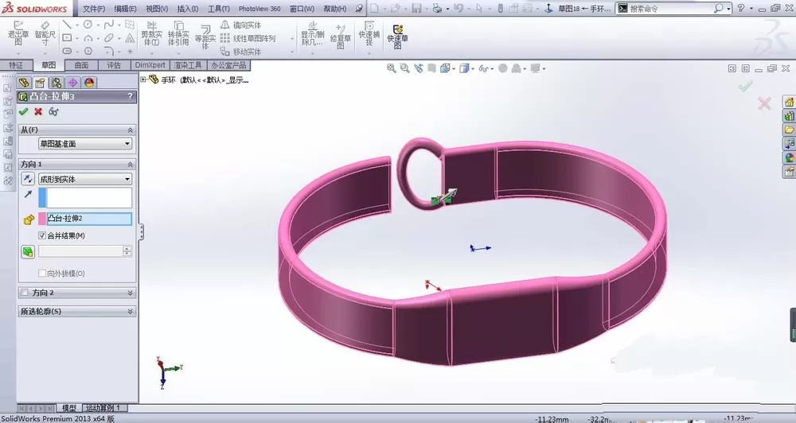Click the 凸台-拉伸2 solid body selection field
Screen dimensions: 796x423
(x=89, y=219)
